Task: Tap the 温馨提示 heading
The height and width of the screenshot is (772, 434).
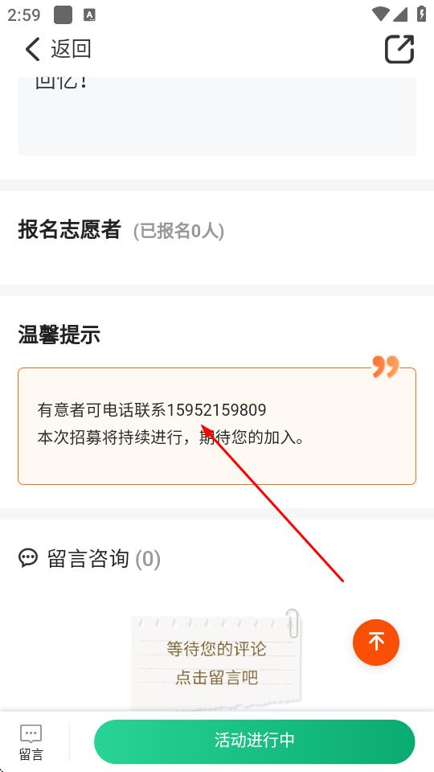Action: 59,335
